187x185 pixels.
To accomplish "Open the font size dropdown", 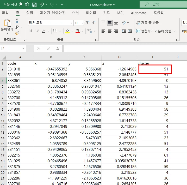I will pos(82,23).
